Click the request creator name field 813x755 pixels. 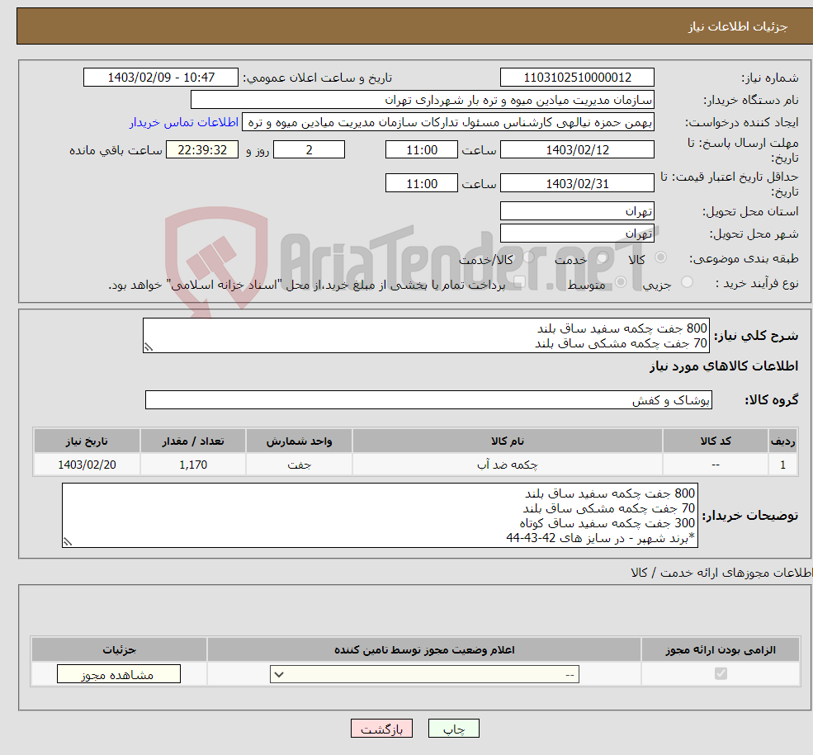pos(448,122)
